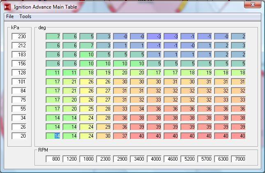
Task: Select the 29 degree cell in 26 kPa row
Action: coord(104,127)
